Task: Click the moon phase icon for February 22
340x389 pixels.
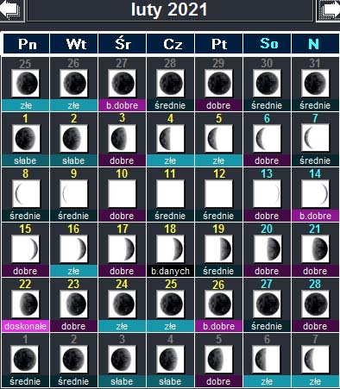Action: (x=26, y=304)
